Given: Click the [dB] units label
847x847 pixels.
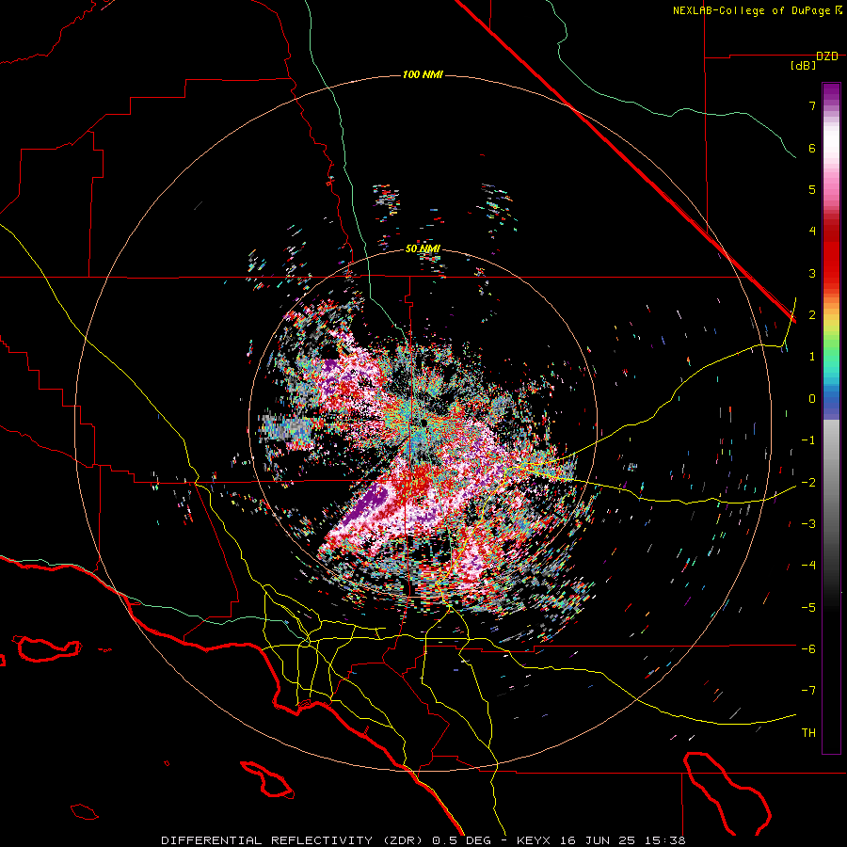Looking at the screenshot, I should coord(803,66).
